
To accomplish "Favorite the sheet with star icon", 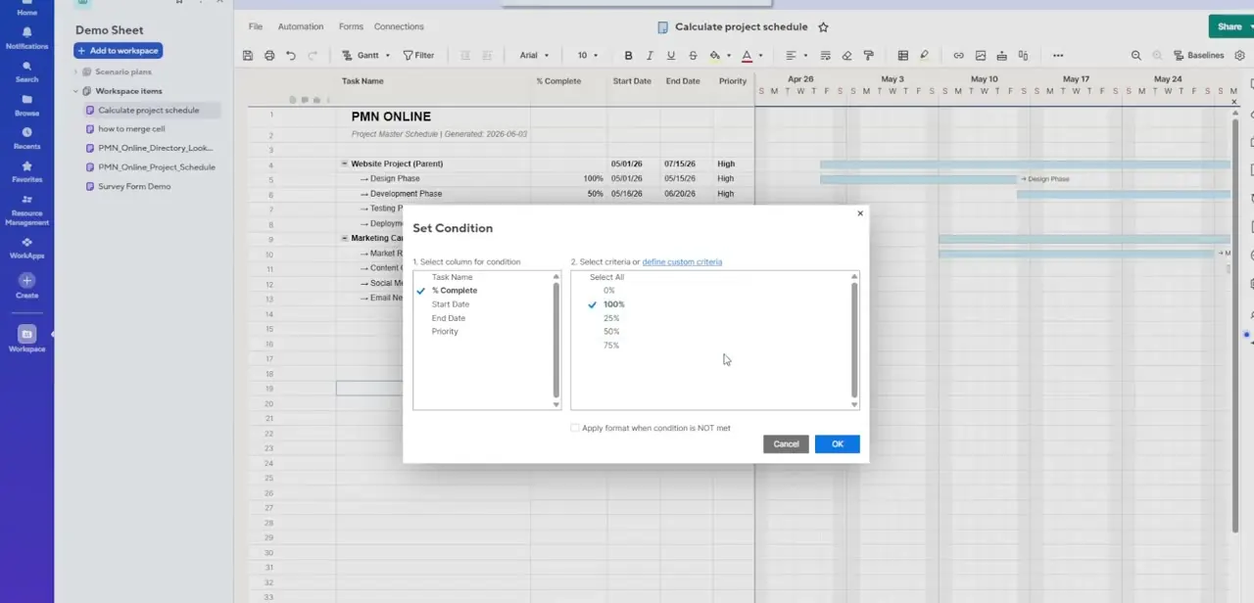I will point(823,27).
